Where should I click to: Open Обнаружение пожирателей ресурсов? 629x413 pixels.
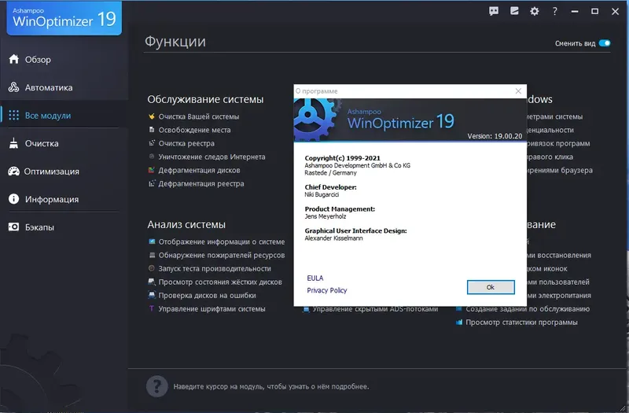[222, 255]
